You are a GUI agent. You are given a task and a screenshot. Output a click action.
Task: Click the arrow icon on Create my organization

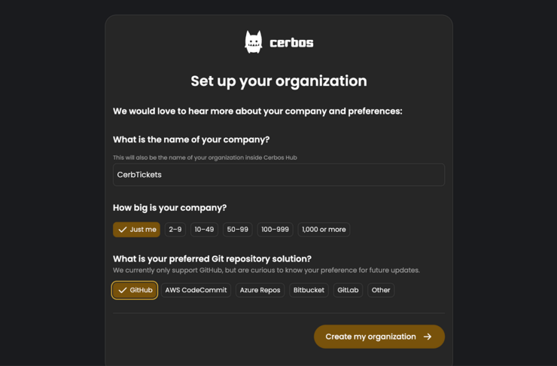click(428, 337)
